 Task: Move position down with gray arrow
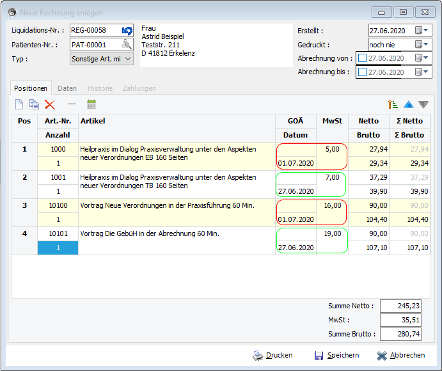coord(423,105)
